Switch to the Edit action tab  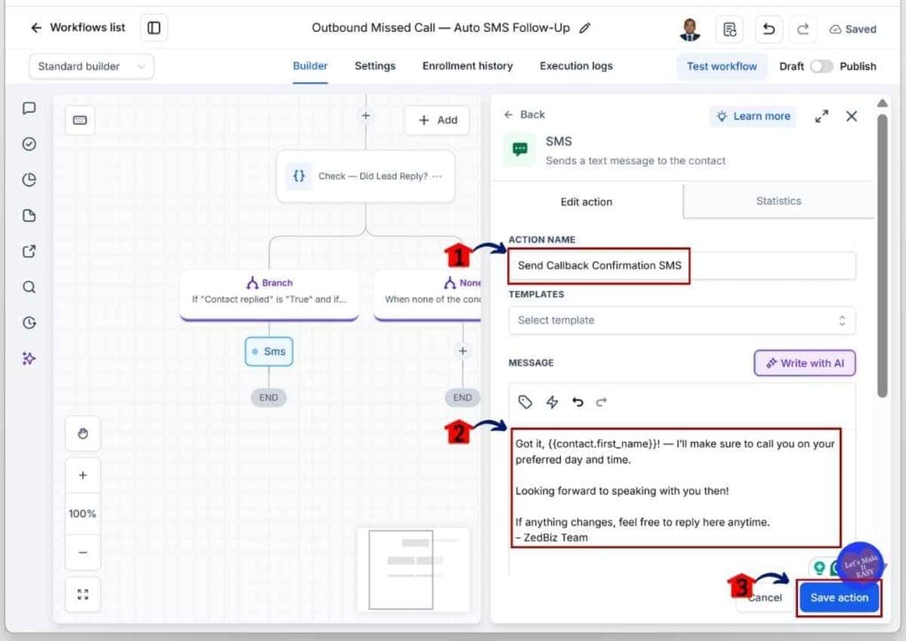(587, 202)
